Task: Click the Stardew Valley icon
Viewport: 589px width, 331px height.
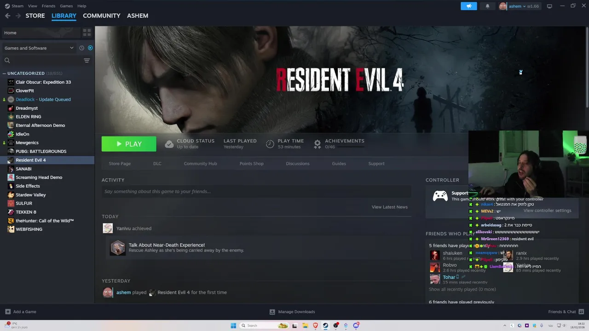Action: [x=11, y=194]
